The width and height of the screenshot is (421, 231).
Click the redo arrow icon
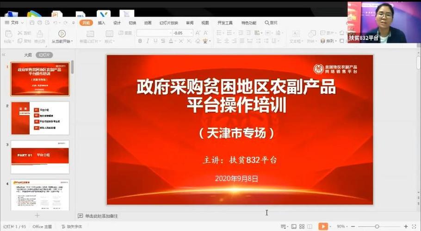pyautogui.click(x=65, y=23)
